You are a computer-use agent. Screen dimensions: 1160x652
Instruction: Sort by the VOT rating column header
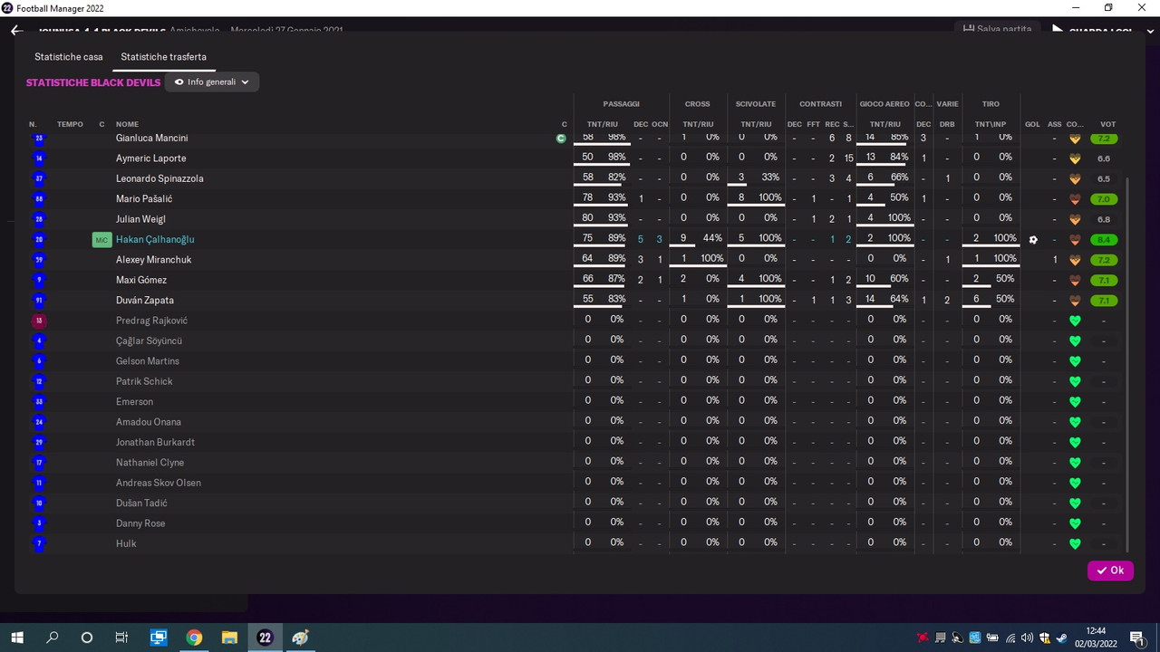click(1107, 124)
